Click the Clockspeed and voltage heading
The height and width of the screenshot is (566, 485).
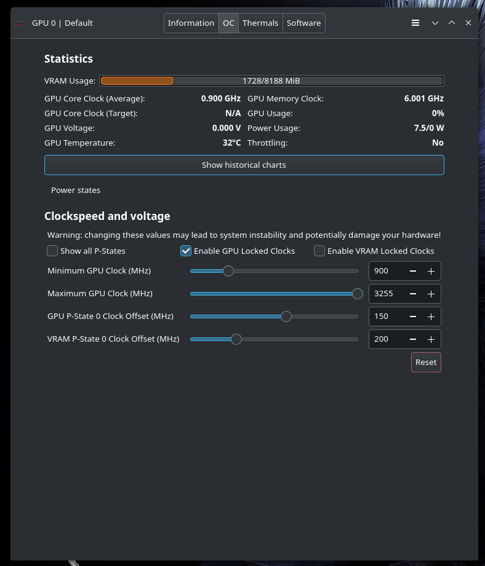107,216
